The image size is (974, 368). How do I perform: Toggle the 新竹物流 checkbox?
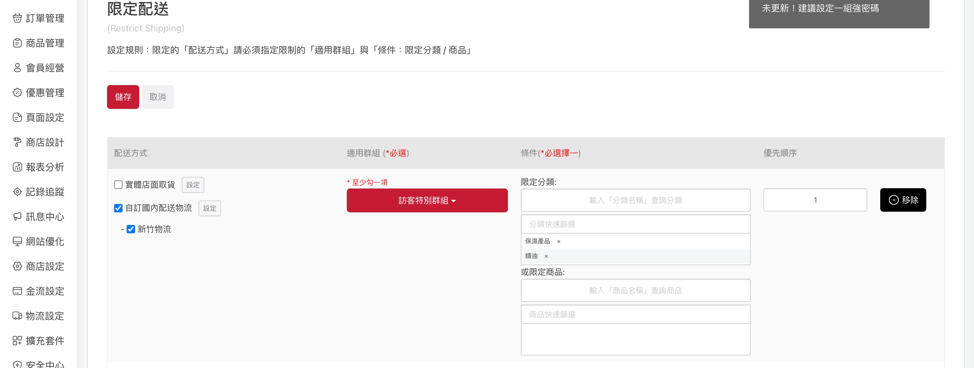coord(131,229)
